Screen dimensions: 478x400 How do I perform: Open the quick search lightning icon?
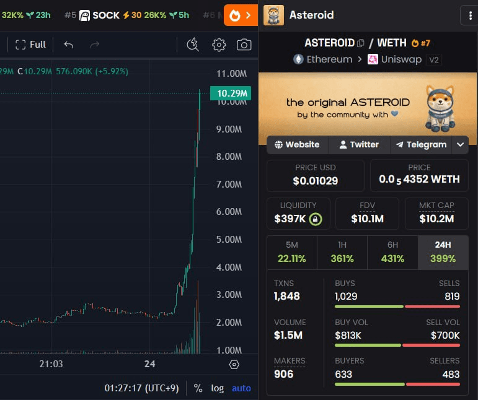tap(193, 45)
